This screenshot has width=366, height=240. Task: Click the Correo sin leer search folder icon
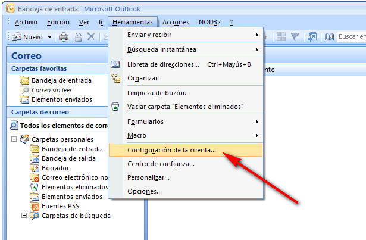(24, 90)
